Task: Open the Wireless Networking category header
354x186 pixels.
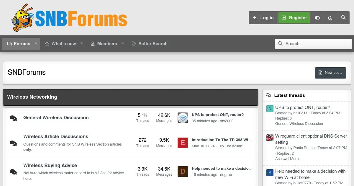Action: [x=32, y=97]
